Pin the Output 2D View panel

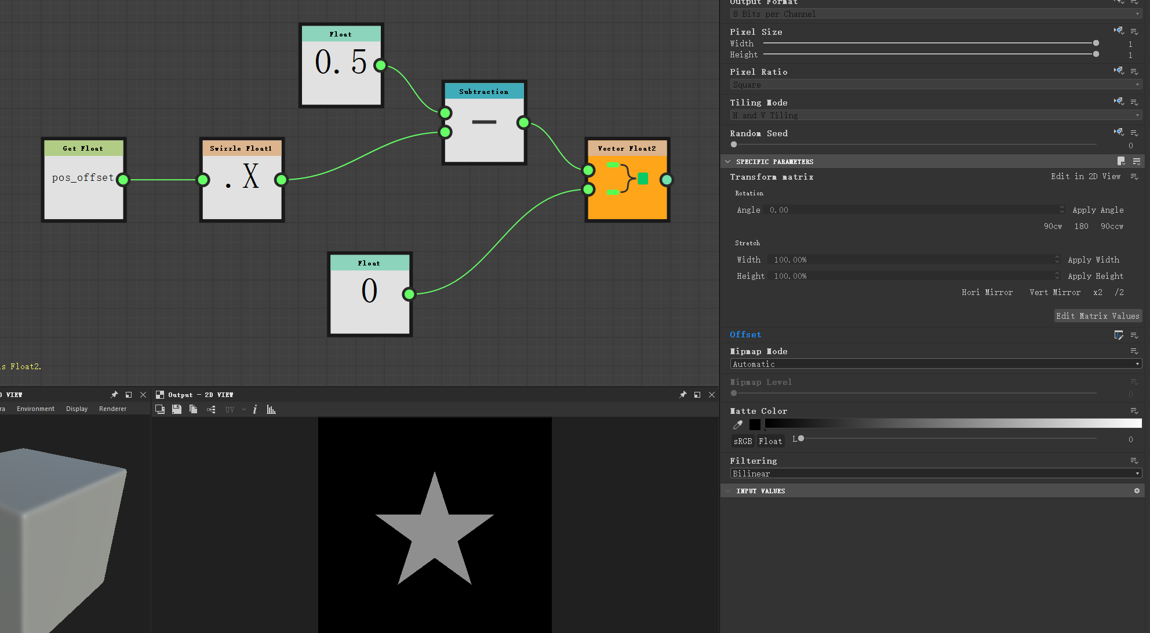click(683, 395)
